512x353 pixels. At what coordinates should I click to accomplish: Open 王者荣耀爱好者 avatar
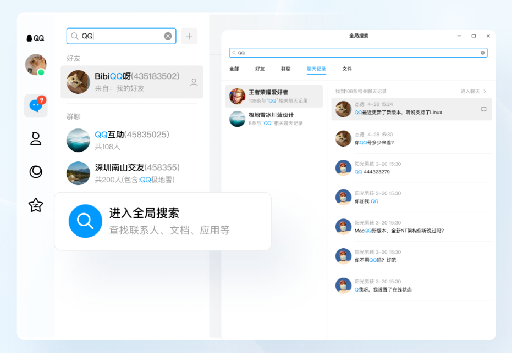[x=238, y=96]
